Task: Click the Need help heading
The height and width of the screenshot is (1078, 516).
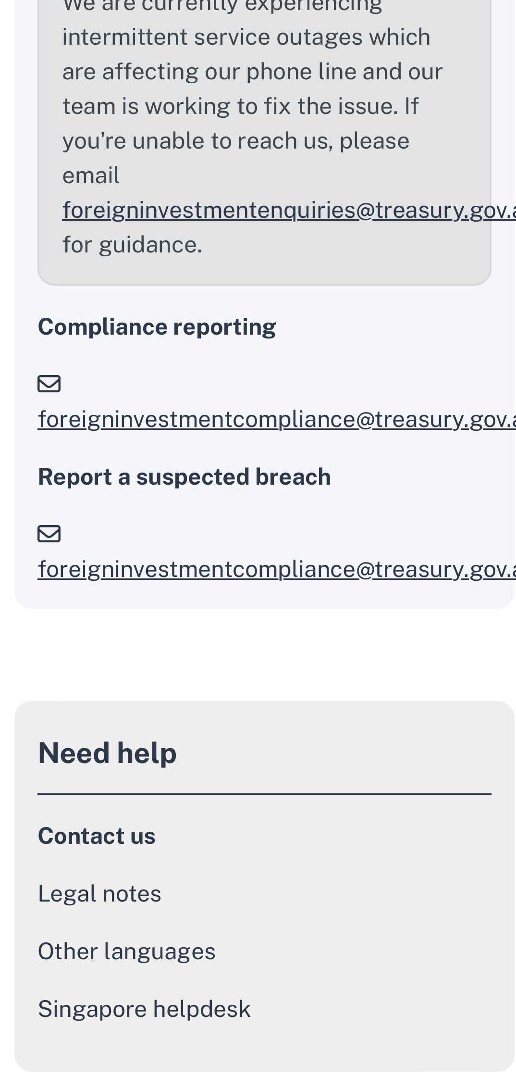Action: click(x=108, y=753)
